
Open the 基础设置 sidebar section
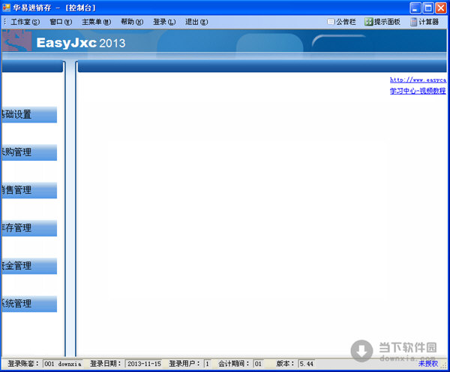[29, 115]
